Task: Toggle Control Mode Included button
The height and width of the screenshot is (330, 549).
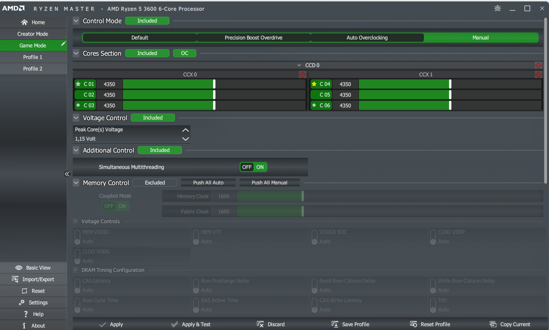Action: click(147, 21)
